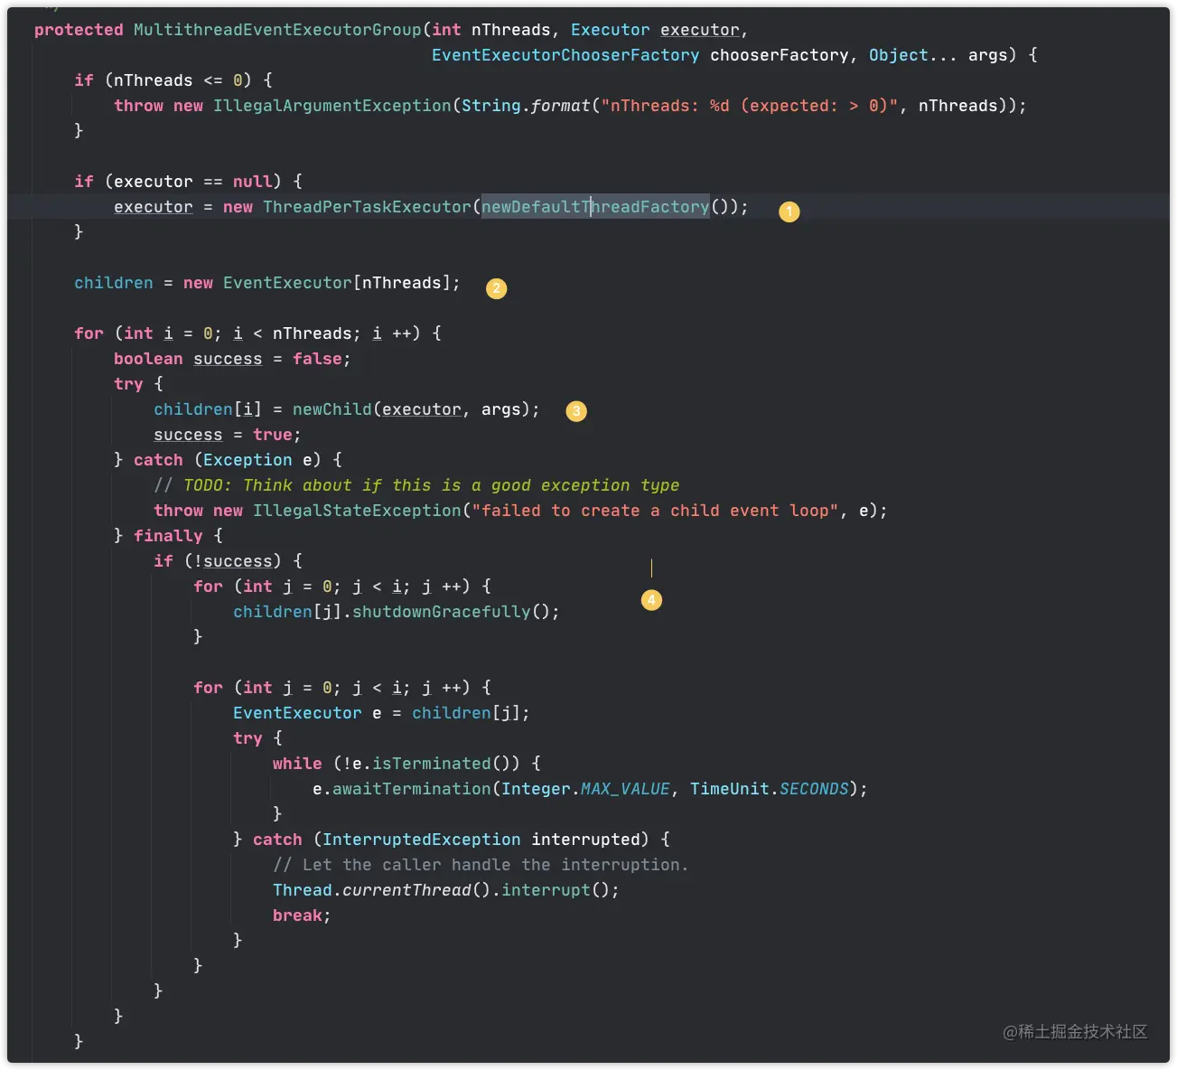The width and height of the screenshot is (1177, 1070).
Task: Click the 'boolean' keyword
Action: 148,359
